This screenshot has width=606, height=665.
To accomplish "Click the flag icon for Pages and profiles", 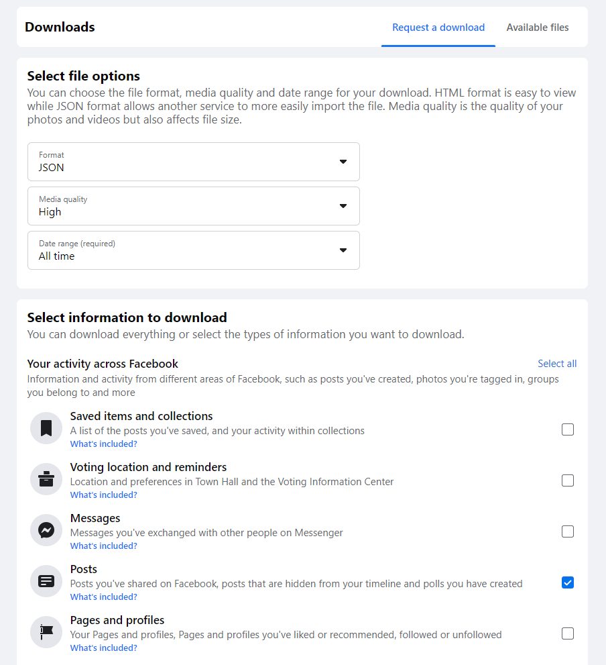I will click(x=46, y=632).
